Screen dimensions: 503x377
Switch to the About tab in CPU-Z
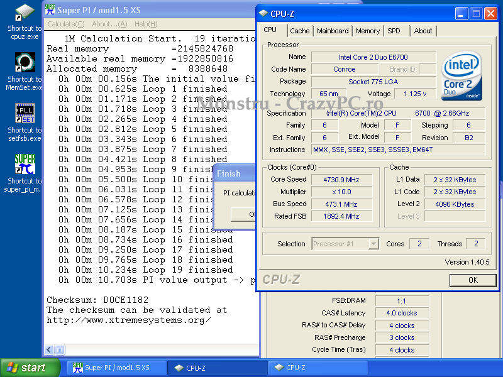point(423,31)
